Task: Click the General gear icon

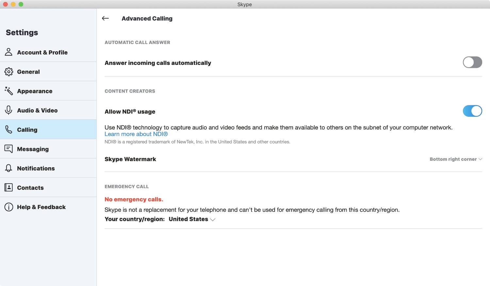Action: pyautogui.click(x=9, y=72)
